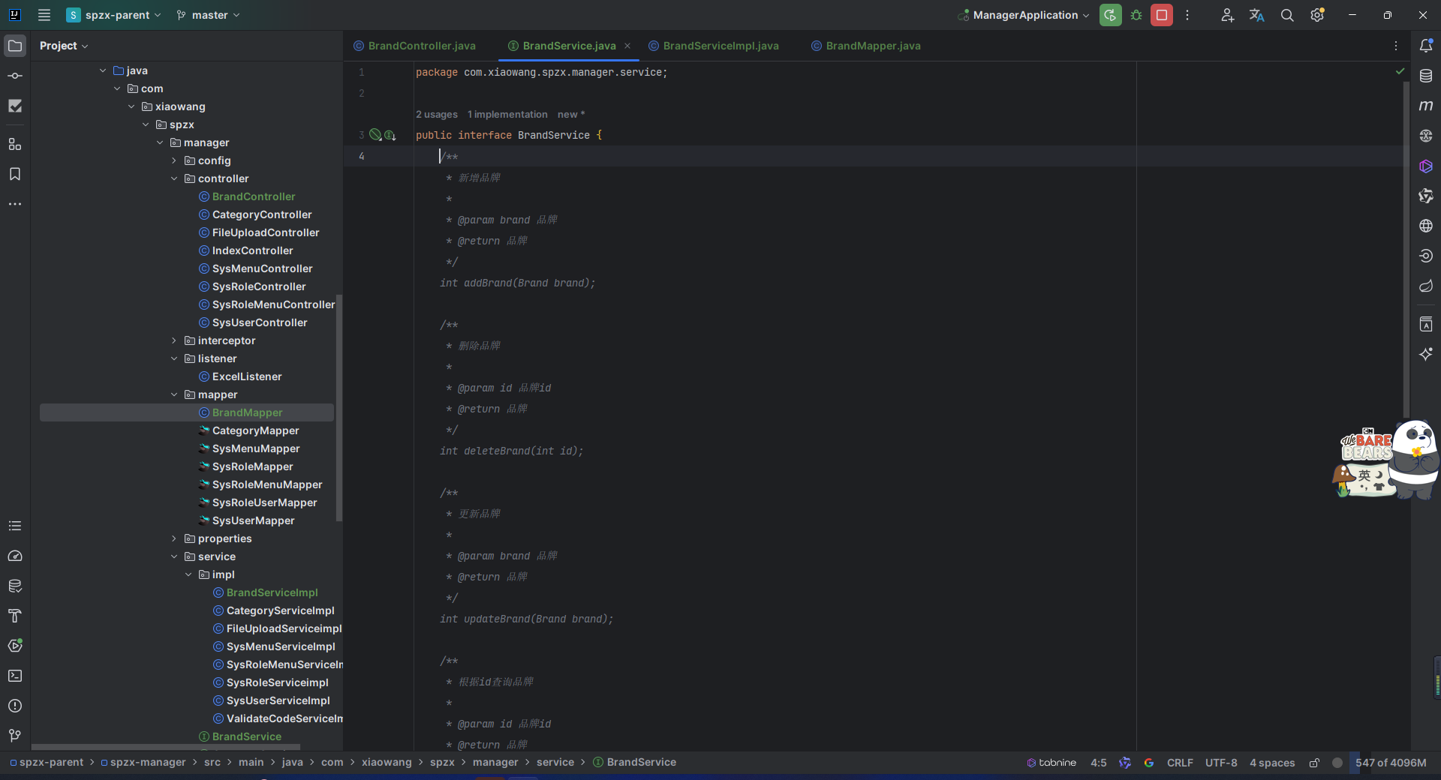Open the main hamburger menu
Image resolution: width=1441 pixels, height=780 pixels.
pos(44,15)
